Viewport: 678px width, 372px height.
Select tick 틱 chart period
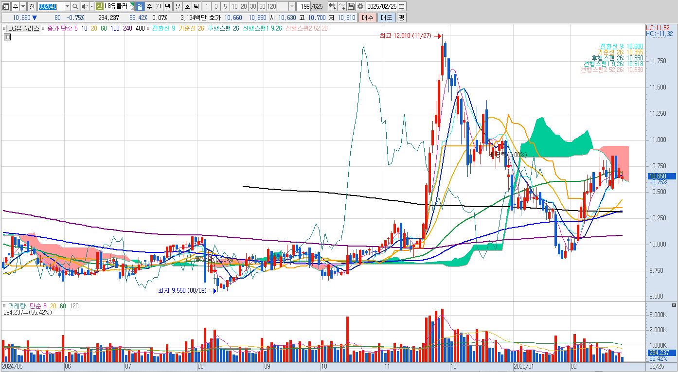196,6
